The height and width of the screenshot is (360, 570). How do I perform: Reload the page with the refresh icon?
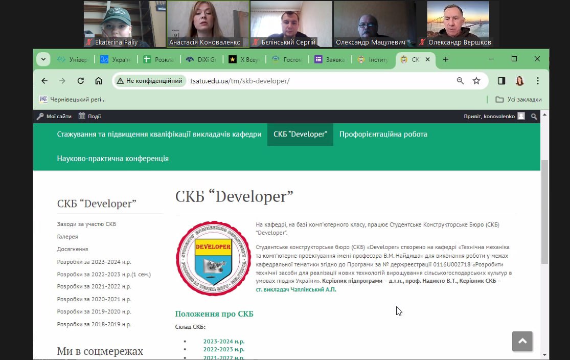click(x=80, y=81)
